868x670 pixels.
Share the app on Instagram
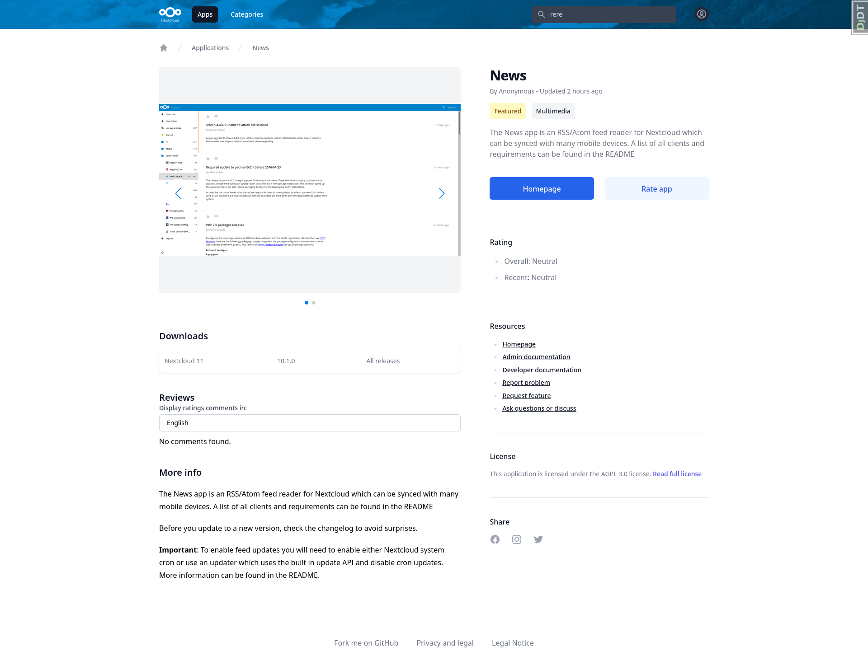[517, 539]
